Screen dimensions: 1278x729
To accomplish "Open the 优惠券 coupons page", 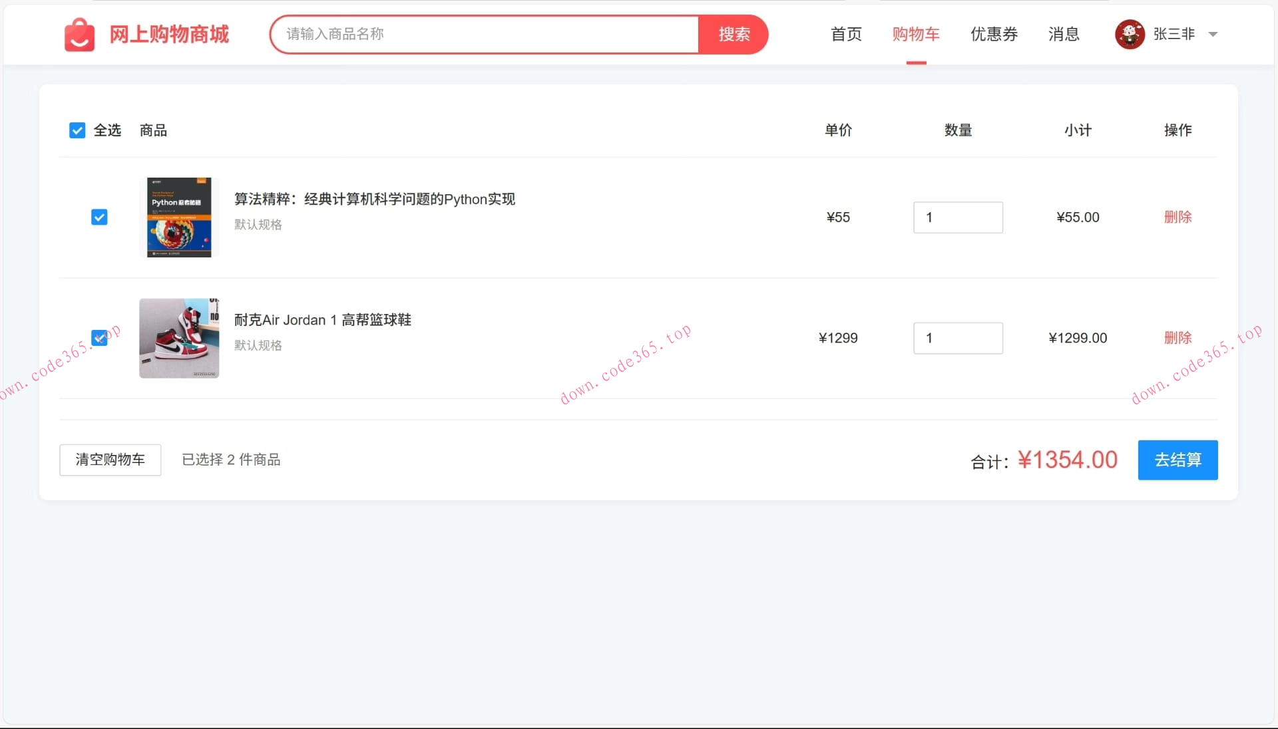I will click(x=993, y=35).
